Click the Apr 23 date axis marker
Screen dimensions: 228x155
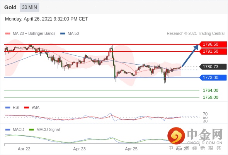(x=79, y=149)
